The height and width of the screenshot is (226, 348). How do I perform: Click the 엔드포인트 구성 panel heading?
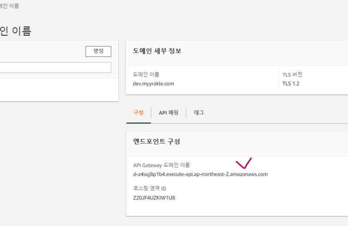[x=156, y=142]
